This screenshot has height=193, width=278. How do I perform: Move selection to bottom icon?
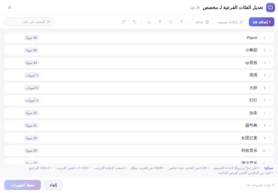tap(149, 22)
